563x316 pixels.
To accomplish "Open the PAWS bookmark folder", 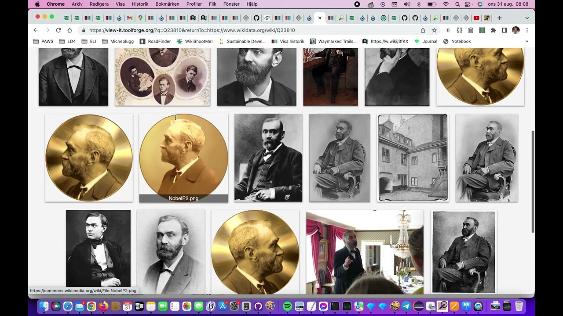I will click(43, 41).
